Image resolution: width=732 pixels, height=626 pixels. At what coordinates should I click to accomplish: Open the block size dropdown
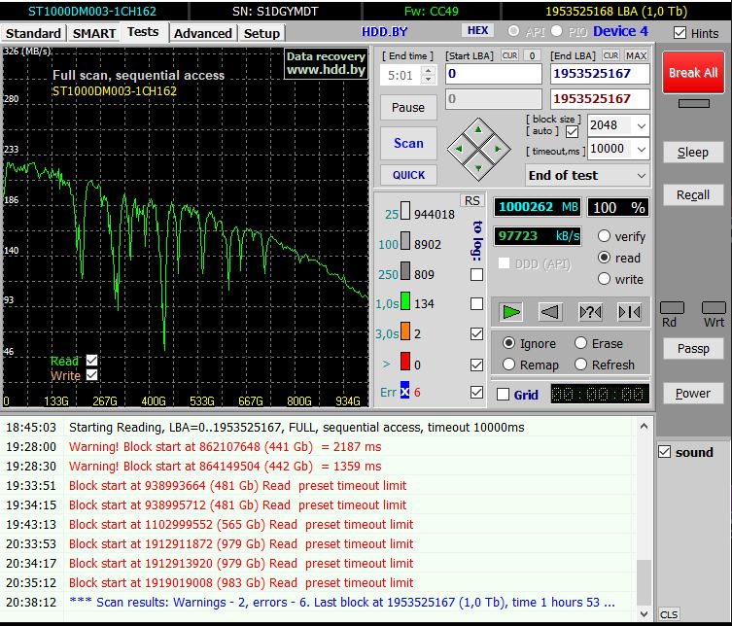pos(641,125)
